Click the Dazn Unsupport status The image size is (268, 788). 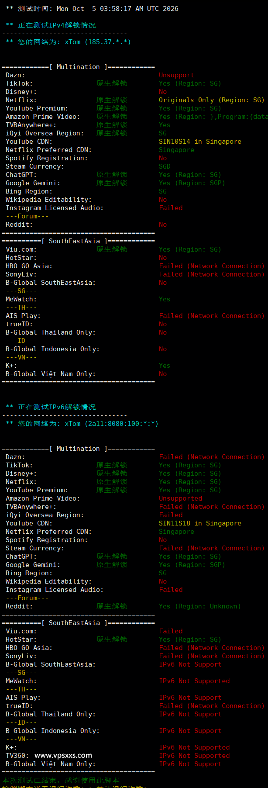coord(176,75)
